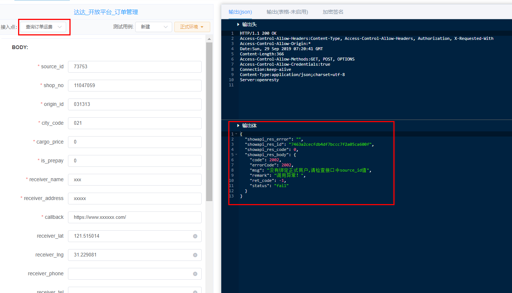Click the Server:openresty header line

click(259, 80)
